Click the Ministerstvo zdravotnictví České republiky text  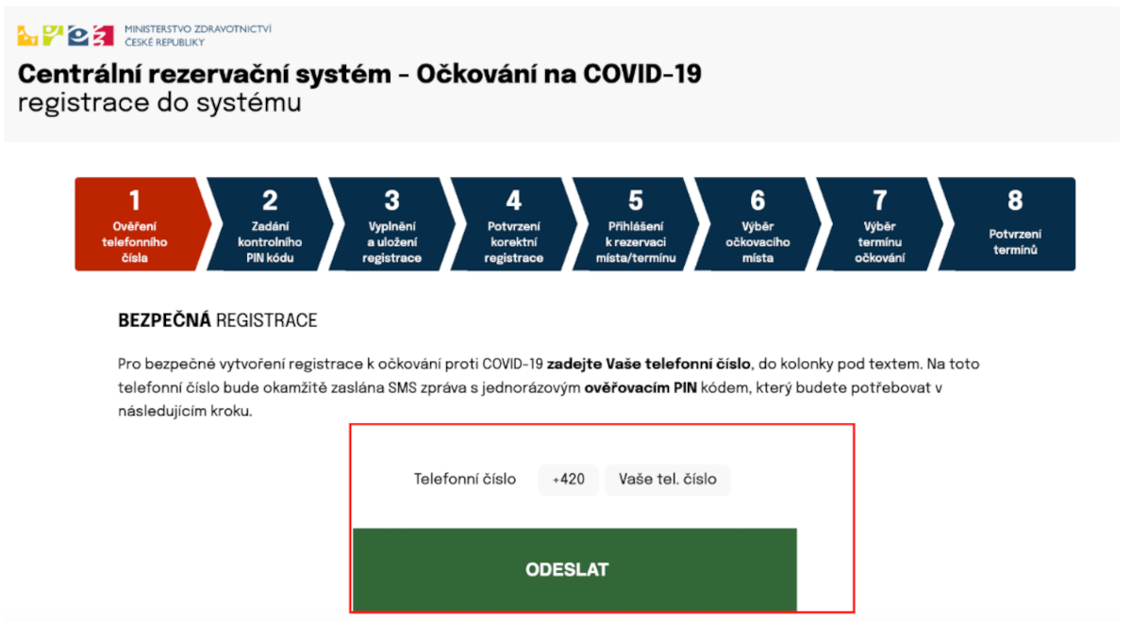pos(197,36)
